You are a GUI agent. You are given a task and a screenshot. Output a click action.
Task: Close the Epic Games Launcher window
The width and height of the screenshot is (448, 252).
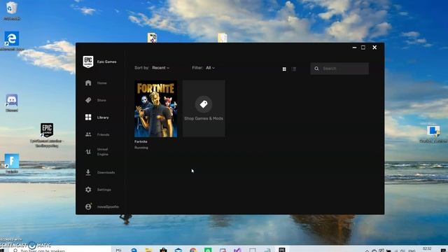tap(374, 48)
